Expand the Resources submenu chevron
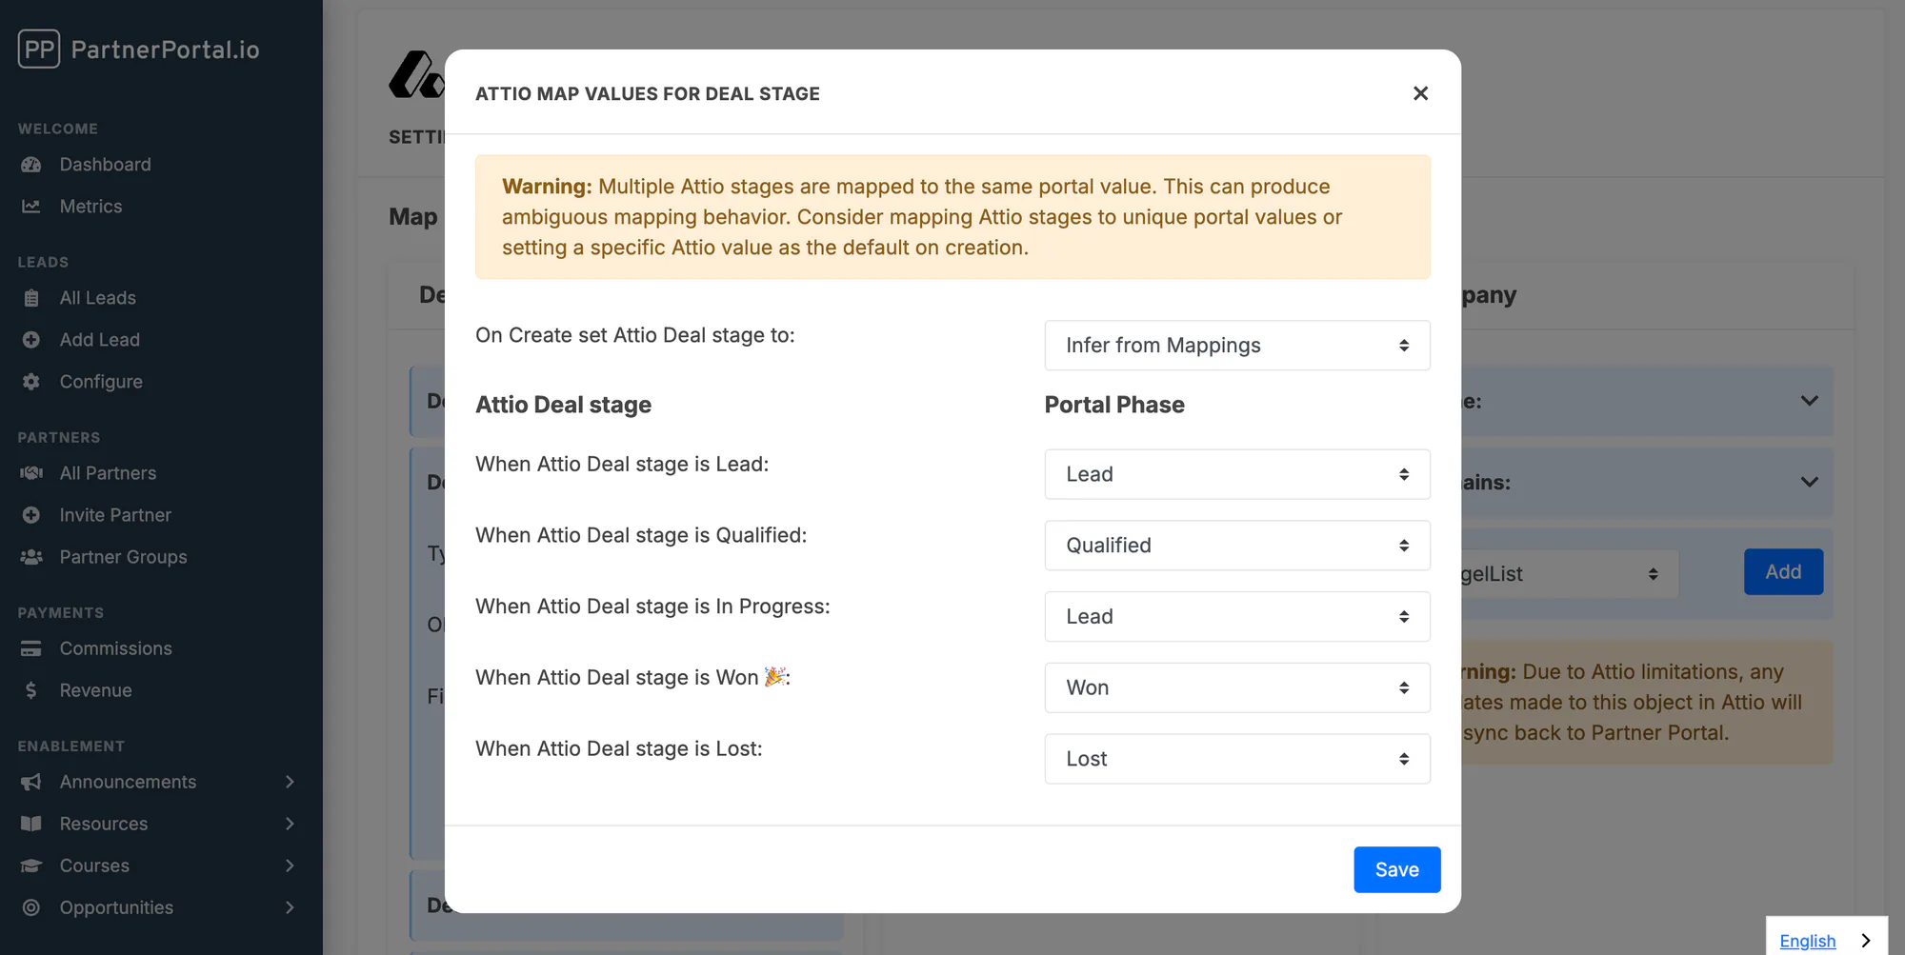Screen dimensions: 1905x955 [x=290, y=824]
